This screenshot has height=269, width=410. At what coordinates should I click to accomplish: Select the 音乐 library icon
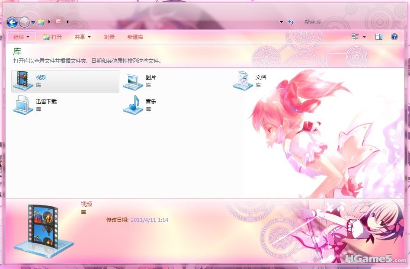coord(133,105)
